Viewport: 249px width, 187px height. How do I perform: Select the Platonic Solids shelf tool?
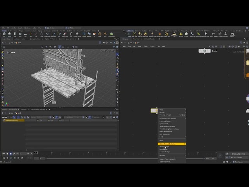(x=77, y=35)
